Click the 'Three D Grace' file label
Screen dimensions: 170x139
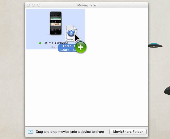pos(68,48)
